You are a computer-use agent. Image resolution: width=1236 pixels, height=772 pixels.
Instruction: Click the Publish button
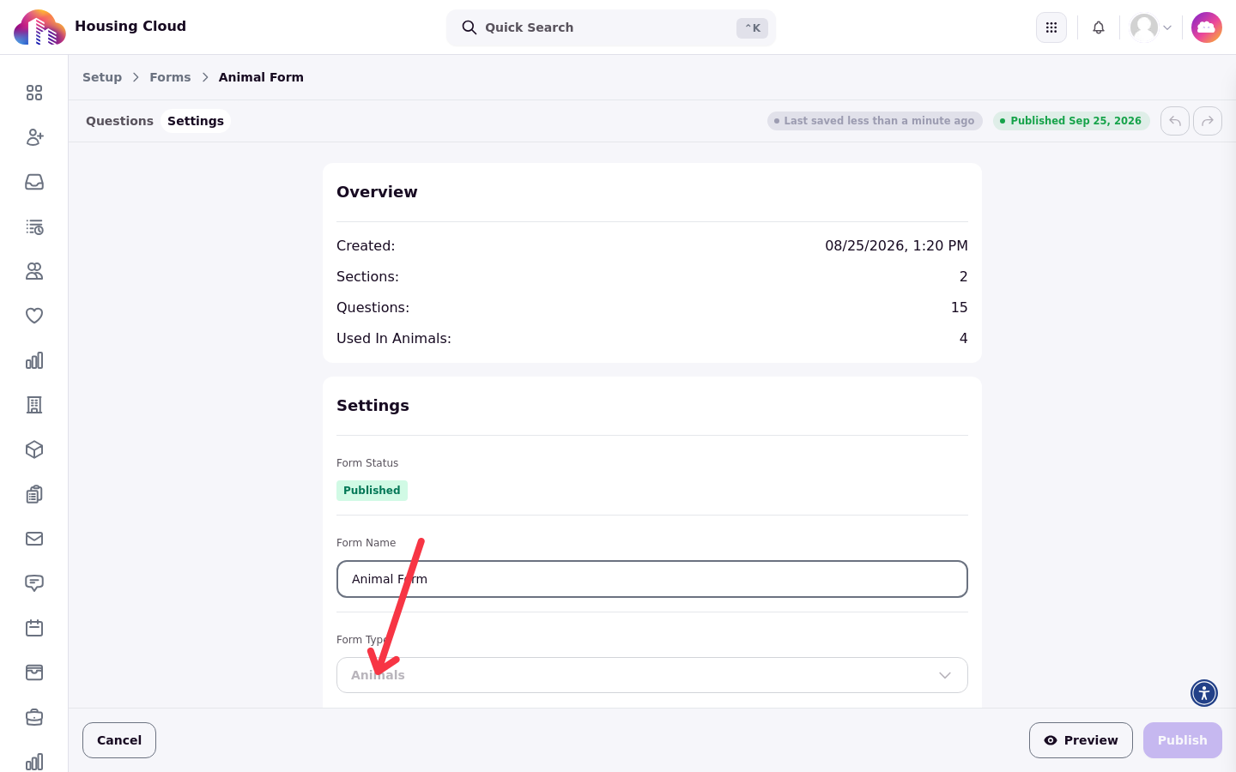[1183, 740]
